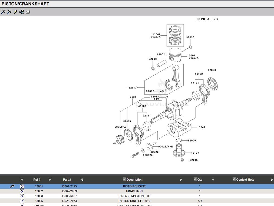Click the zoom out magnifier icon
The height and width of the screenshot is (206, 274).
point(9,12)
